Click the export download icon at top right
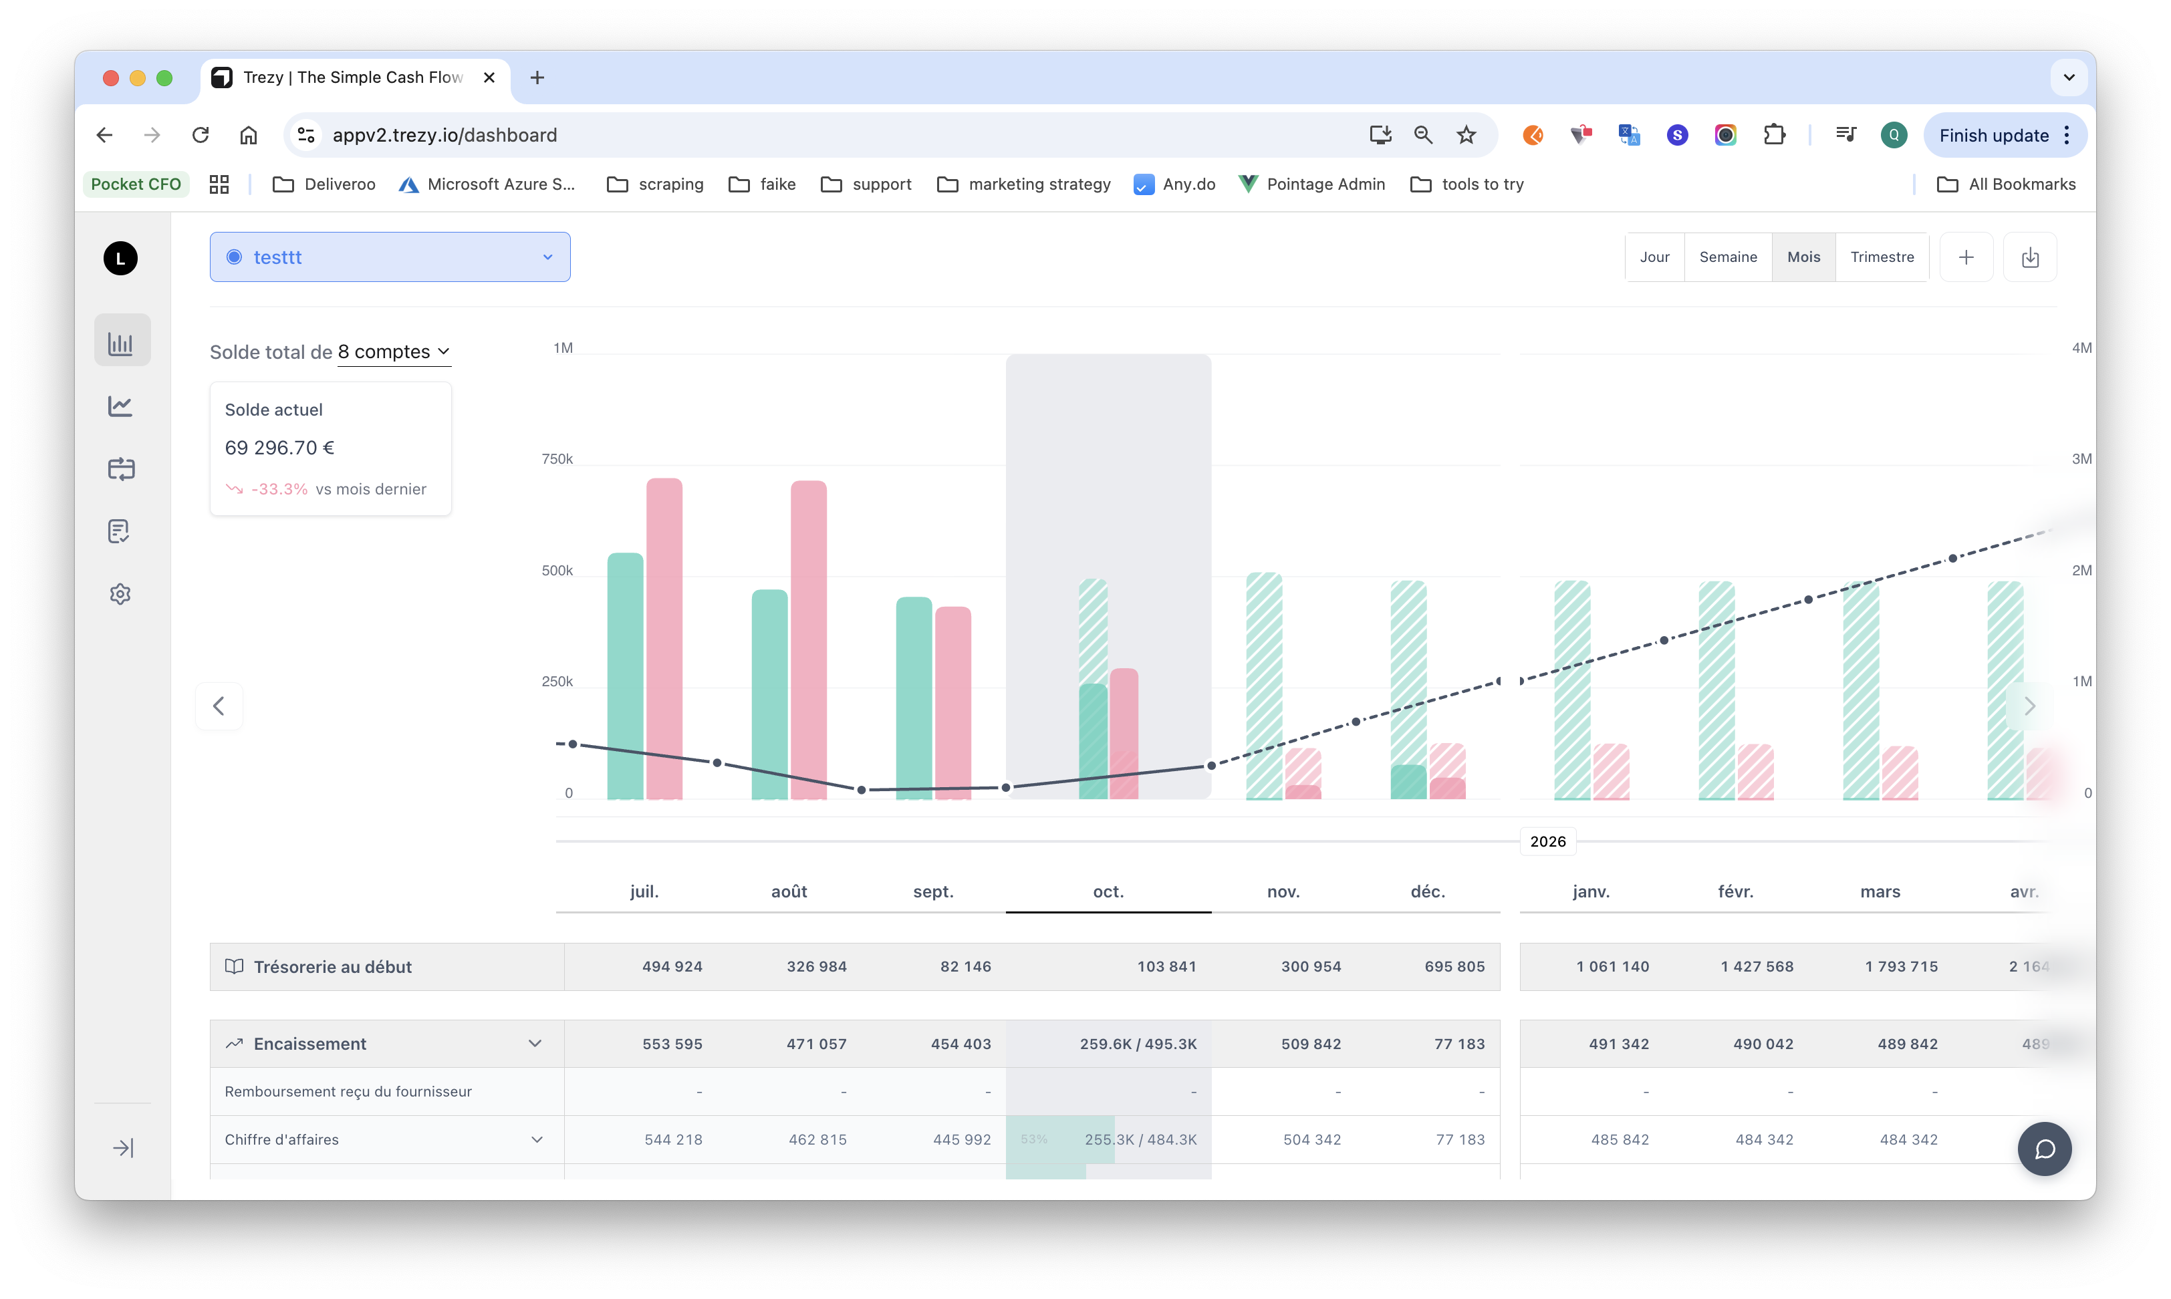The height and width of the screenshot is (1299, 2171). 2031,257
